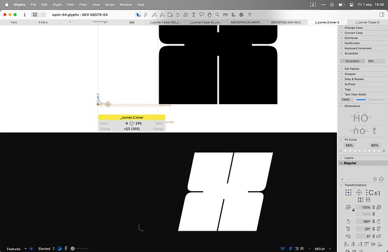The width and height of the screenshot is (388, 252).
Task: Open the Features dropdown
Action: tap(16, 249)
